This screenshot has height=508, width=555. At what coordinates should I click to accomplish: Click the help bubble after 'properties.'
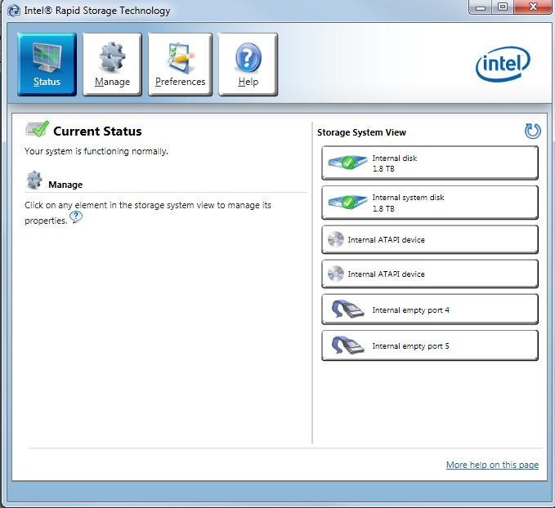click(76, 217)
